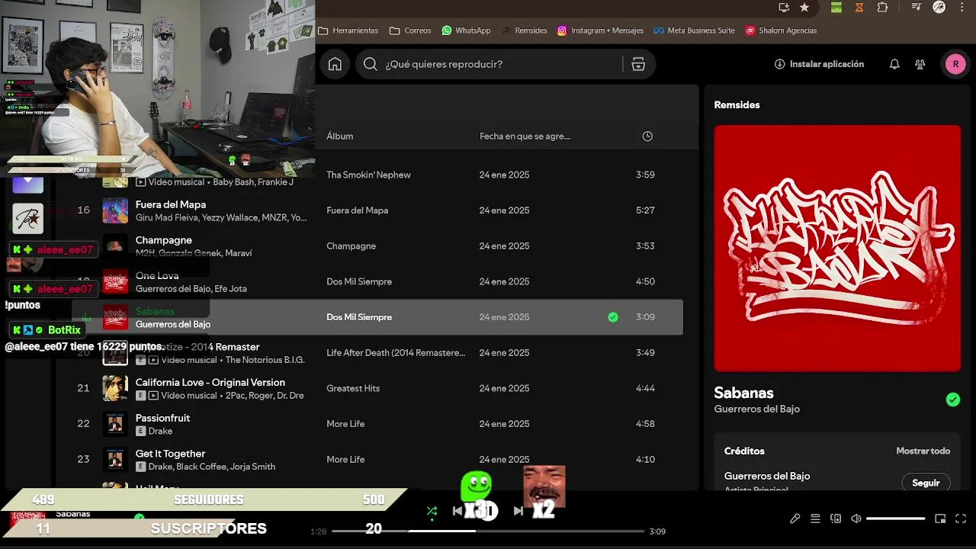Open album Greatest Hits
This screenshot has width=976, height=549.
click(x=353, y=388)
